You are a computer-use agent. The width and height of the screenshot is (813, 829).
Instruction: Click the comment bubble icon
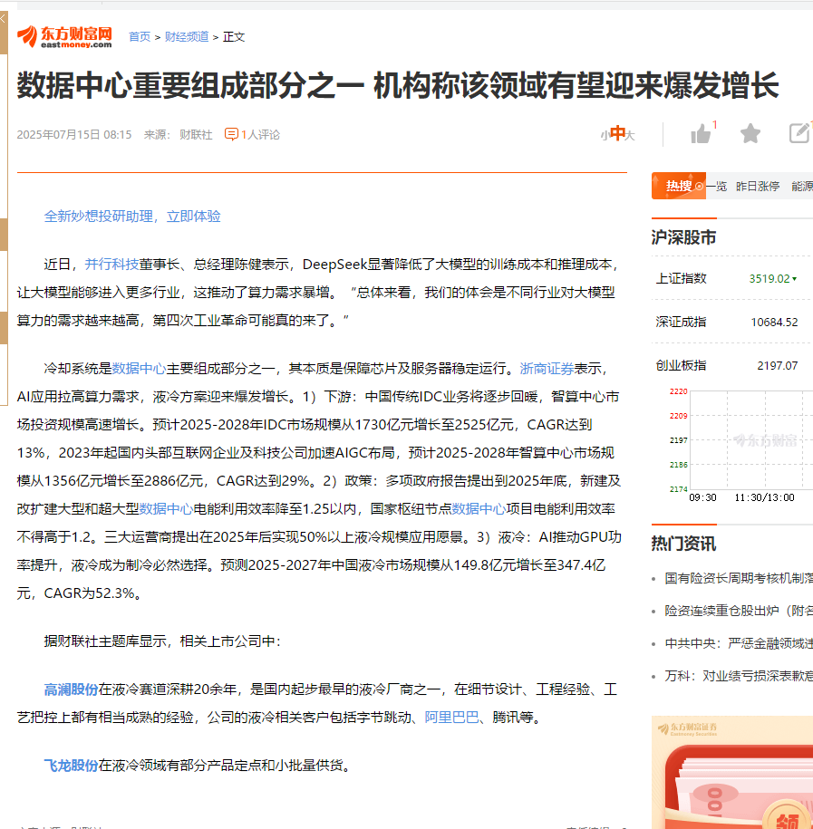pyautogui.click(x=231, y=134)
